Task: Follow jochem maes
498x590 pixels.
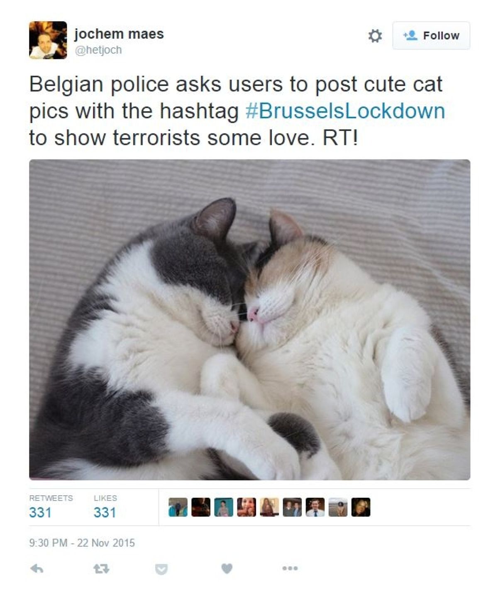Action: [x=431, y=36]
